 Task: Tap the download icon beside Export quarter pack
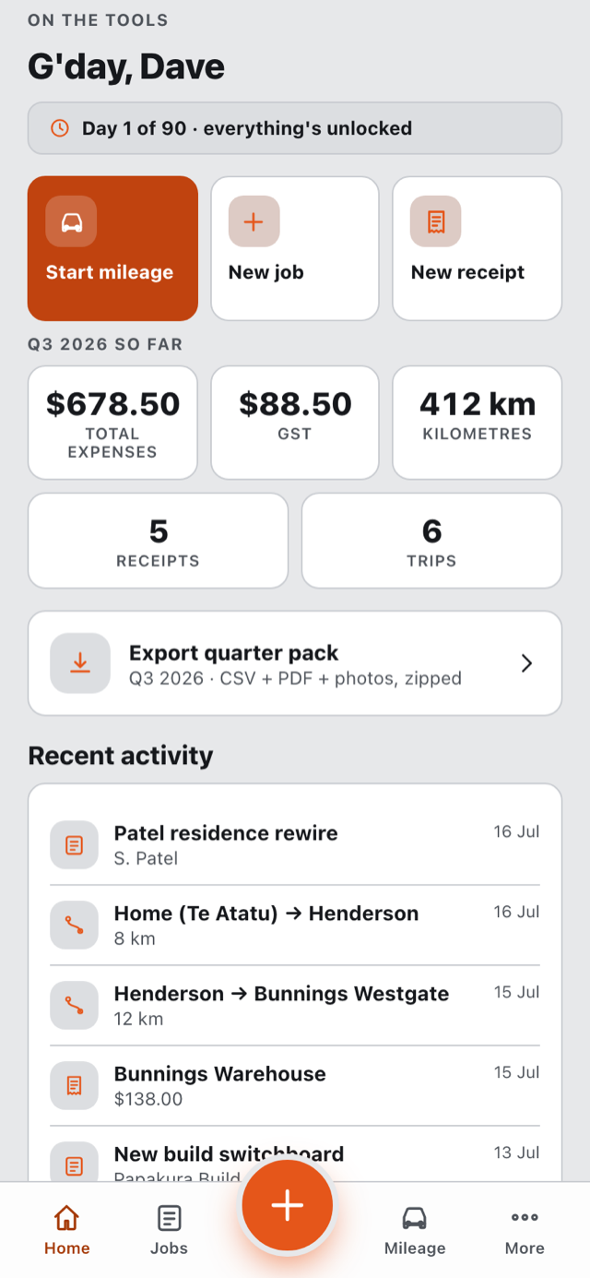[80, 663]
